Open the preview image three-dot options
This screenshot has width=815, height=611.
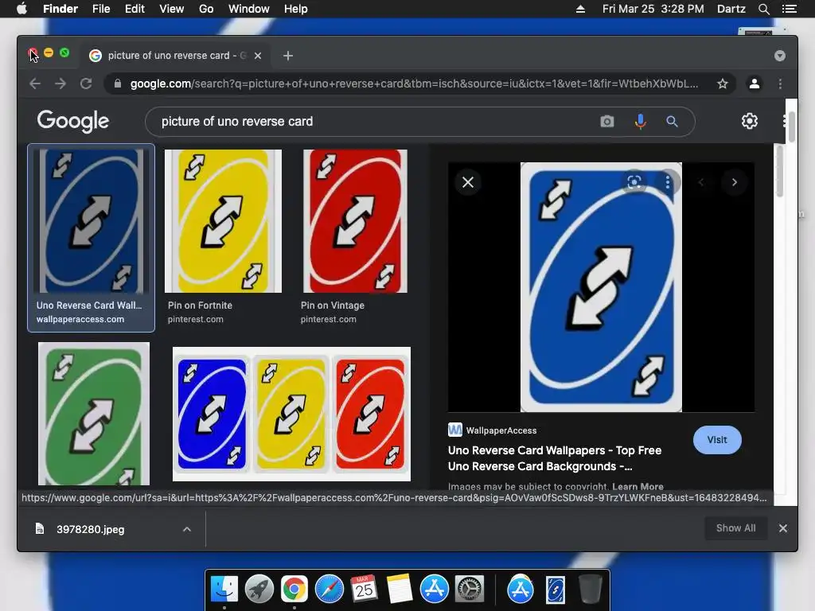tap(668, 182)
